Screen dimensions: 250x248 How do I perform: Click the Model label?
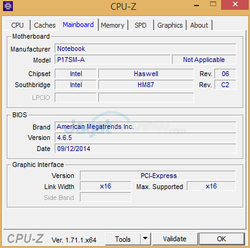[42, 60]
